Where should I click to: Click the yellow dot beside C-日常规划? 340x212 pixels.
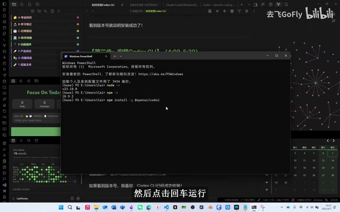pos(78,31)
